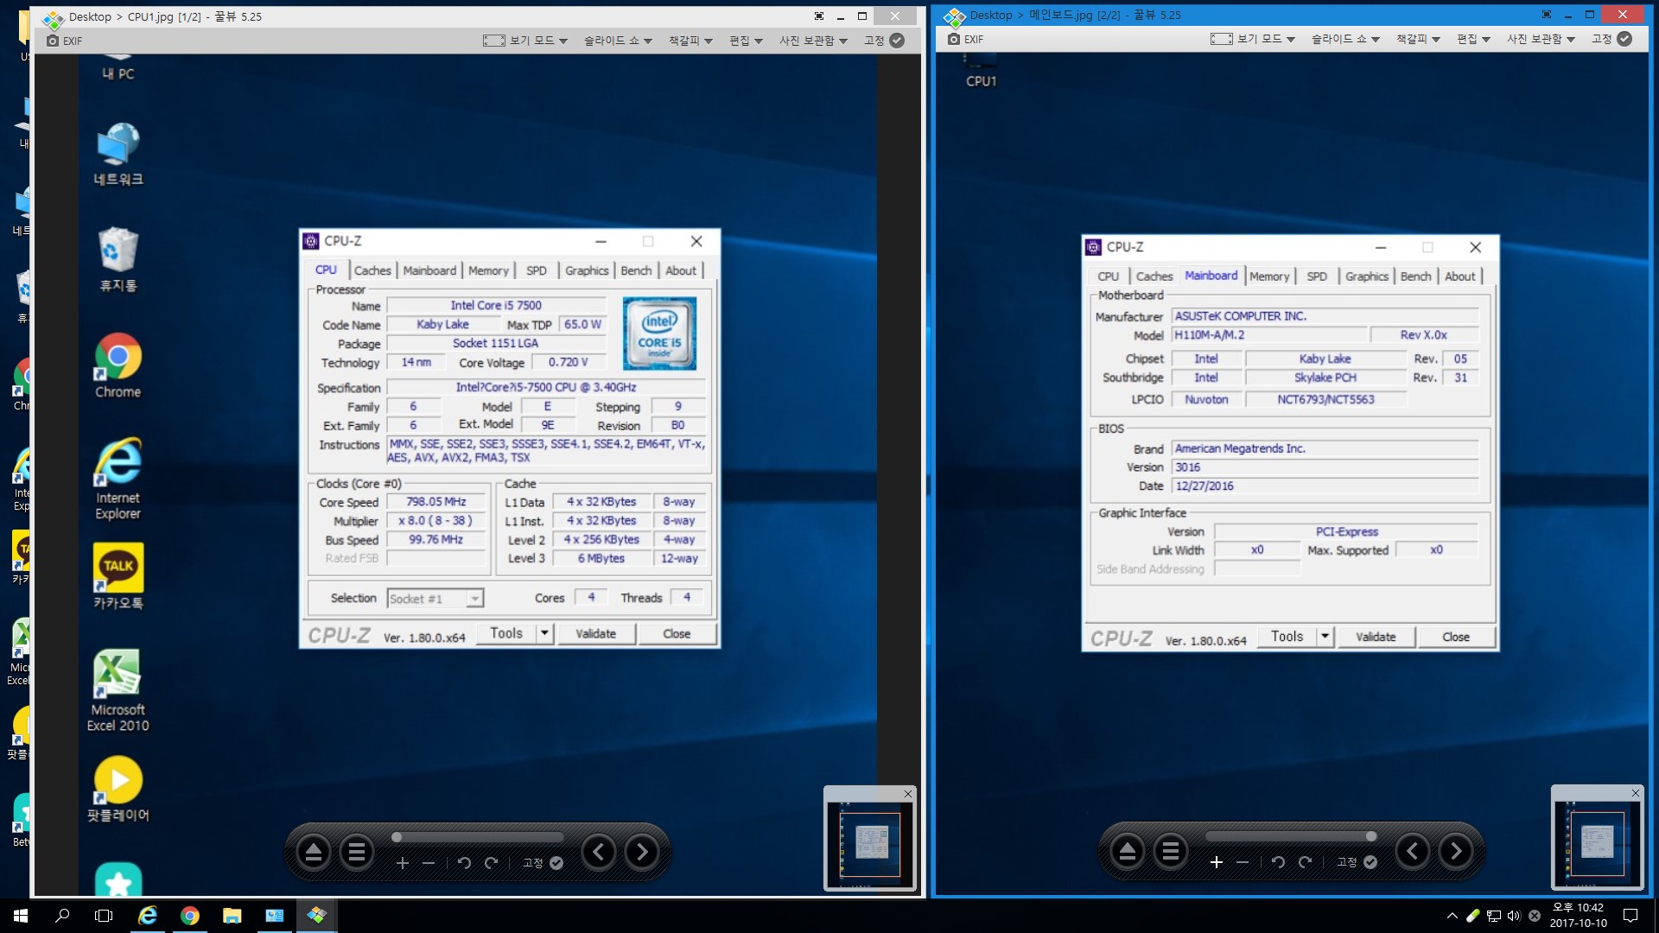
Task: Open the Action Center notification icon
Action: [1630, 916]
